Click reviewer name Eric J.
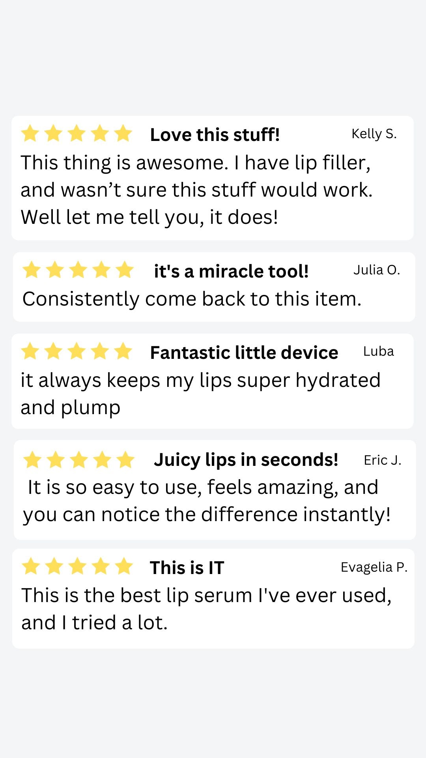 382,460
